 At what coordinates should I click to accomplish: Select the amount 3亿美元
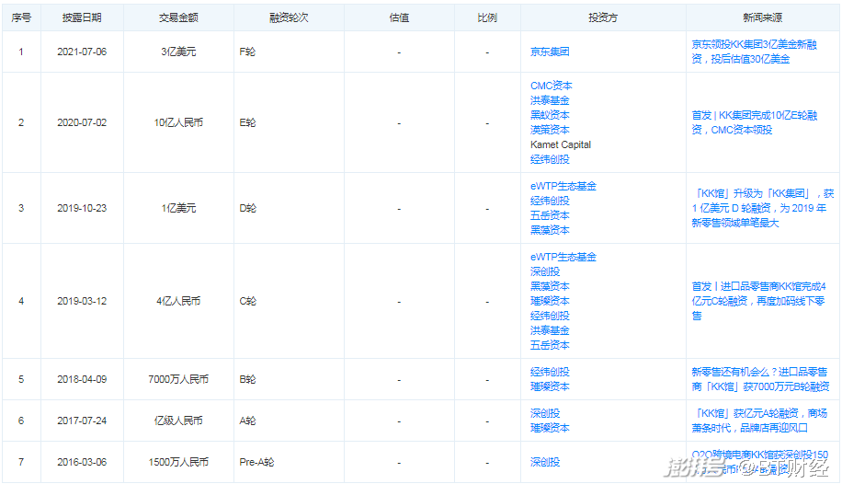click(x=178, y=52)
